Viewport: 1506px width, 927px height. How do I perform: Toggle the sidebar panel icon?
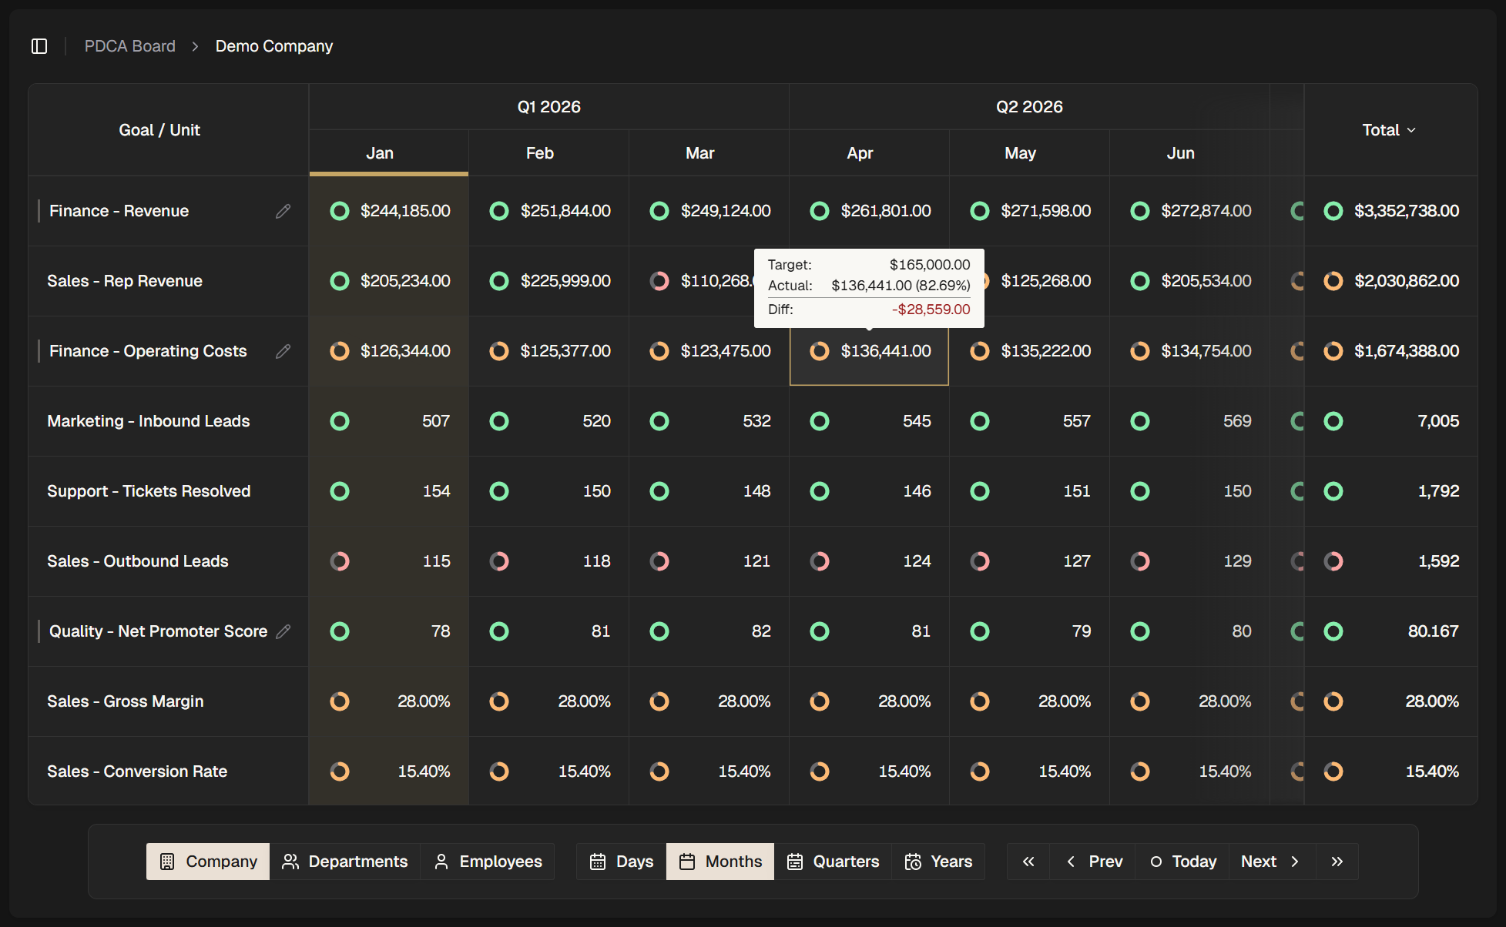coord(39,46)
